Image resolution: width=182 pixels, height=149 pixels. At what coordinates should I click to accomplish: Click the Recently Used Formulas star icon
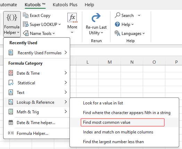point(11,53)
